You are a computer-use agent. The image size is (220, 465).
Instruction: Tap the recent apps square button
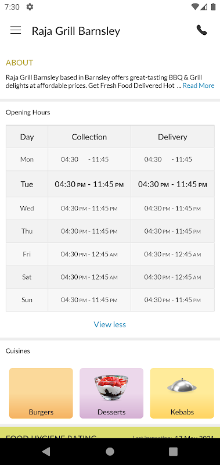click(x=173, y=452)
